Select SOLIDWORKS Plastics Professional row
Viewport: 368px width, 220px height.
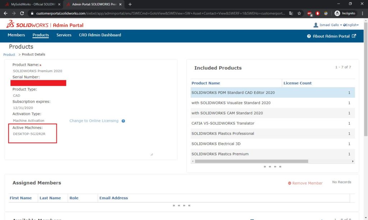point(273,133)
